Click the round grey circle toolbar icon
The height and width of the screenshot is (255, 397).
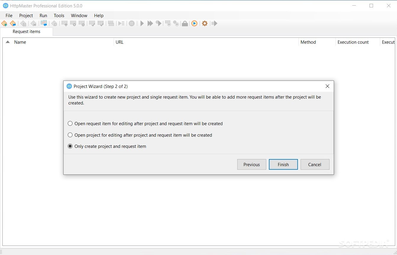[x=132, y=23]
